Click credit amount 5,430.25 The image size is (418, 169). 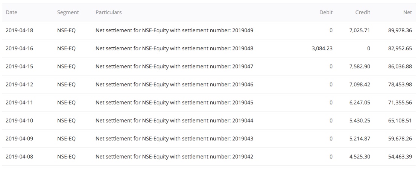tap(360, 121)
